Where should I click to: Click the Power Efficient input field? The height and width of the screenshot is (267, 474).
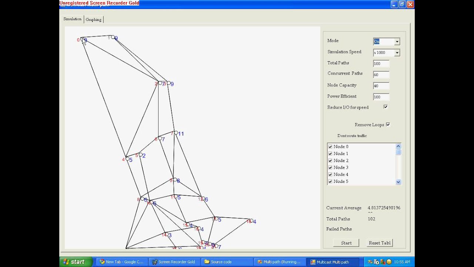(x=381, y=97)
